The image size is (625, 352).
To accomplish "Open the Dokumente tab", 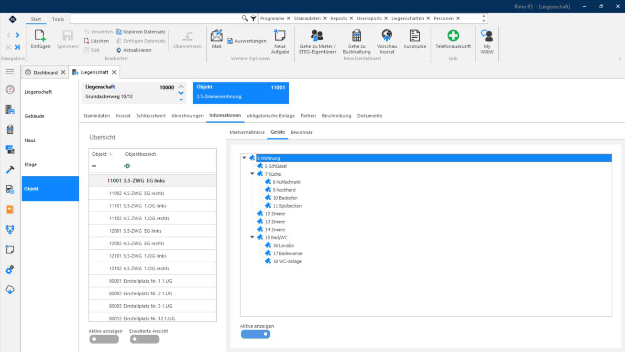I will click(370, 116).
